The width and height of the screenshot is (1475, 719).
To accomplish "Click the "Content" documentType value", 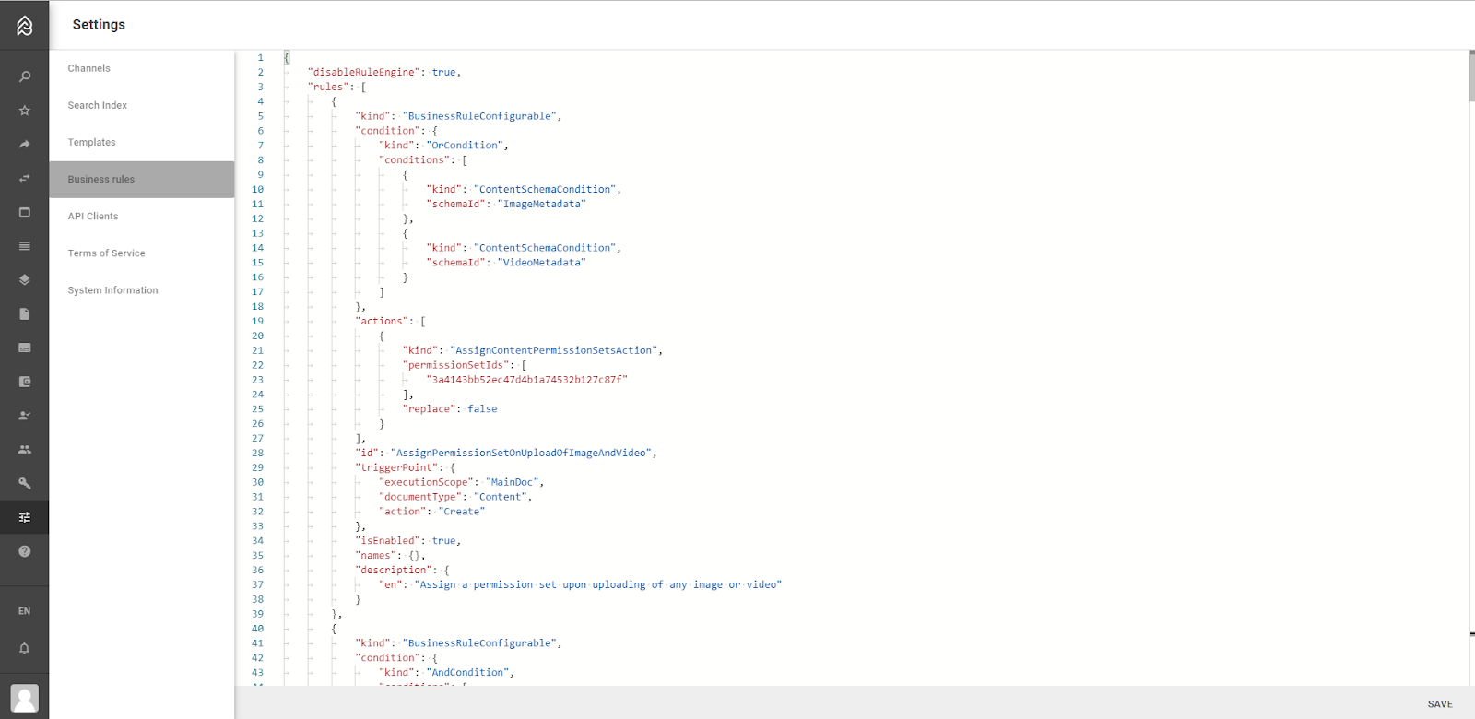I will [x=500, y=497].
